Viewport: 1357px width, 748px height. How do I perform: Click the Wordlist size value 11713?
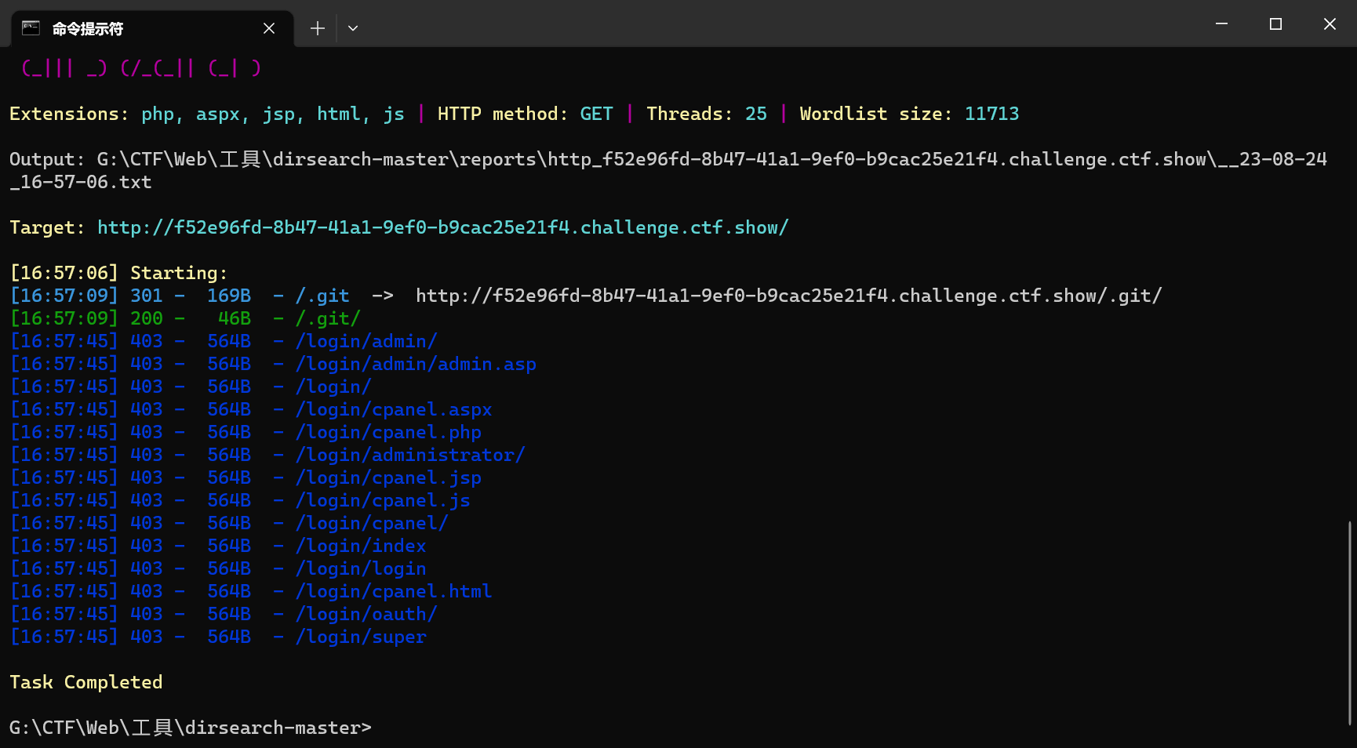(x=992, y=114)
